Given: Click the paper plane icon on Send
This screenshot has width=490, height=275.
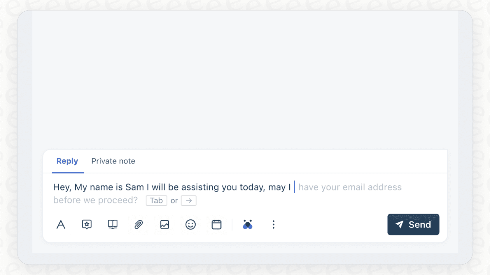Looking at the screenshot, I should (400, 224).
